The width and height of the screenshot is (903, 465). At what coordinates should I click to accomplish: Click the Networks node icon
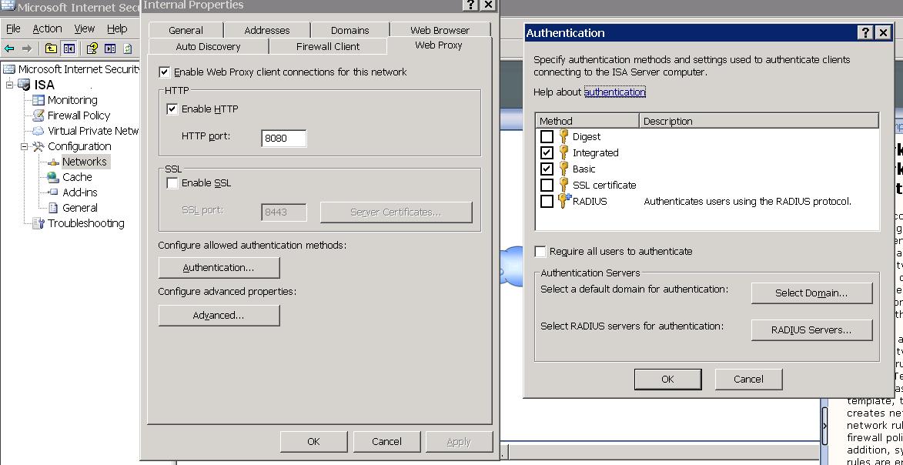click(x=54, y=162)
